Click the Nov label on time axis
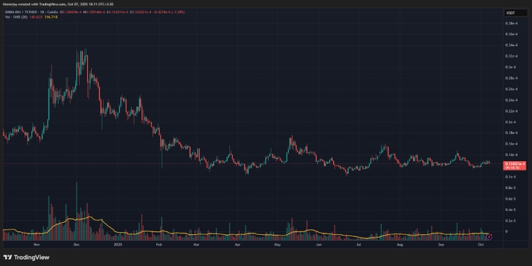 coord(37,245)
